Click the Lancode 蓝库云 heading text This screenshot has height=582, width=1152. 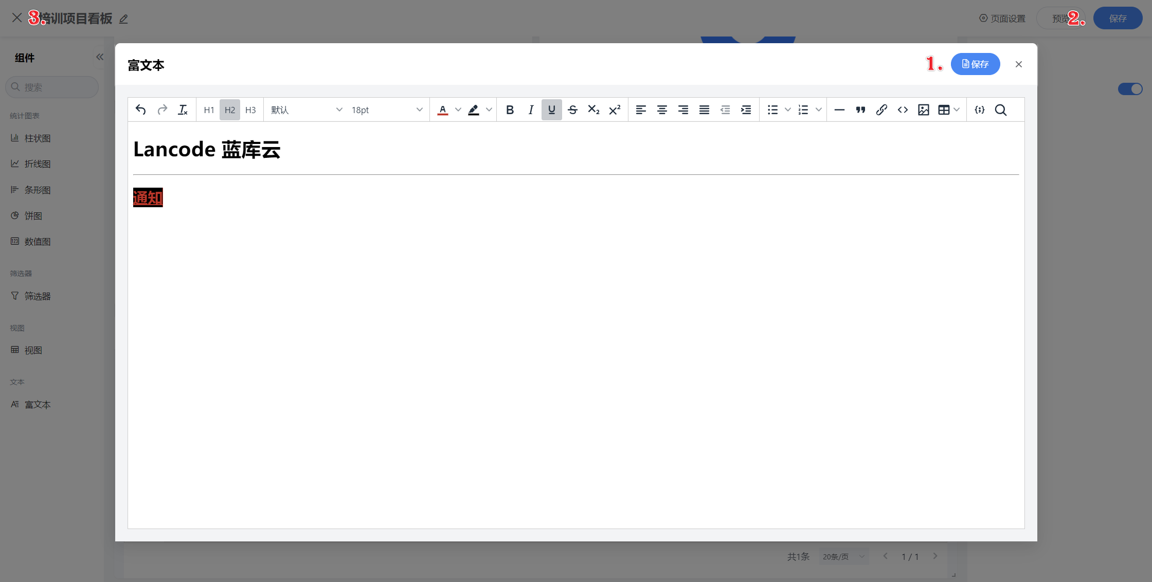click(207, 150)
